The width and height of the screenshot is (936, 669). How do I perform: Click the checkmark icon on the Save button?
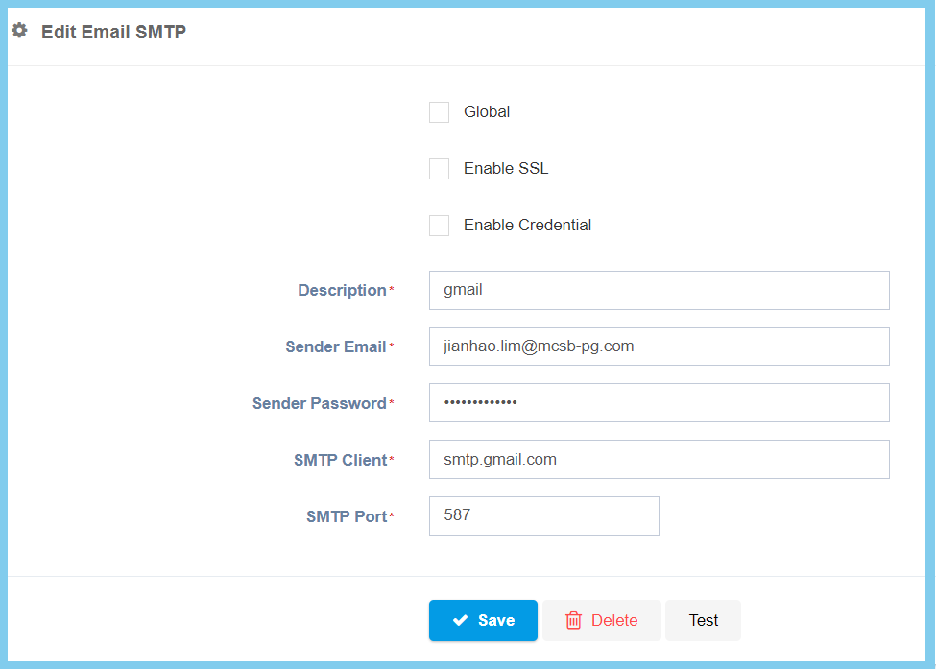[x=460, y=620]
